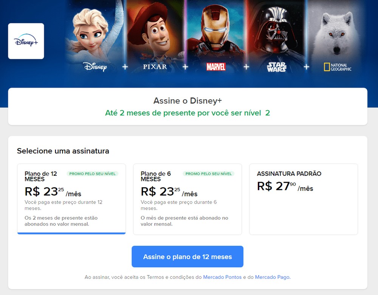
Task: Click the Star Wars logo
Action: [277, 67]
